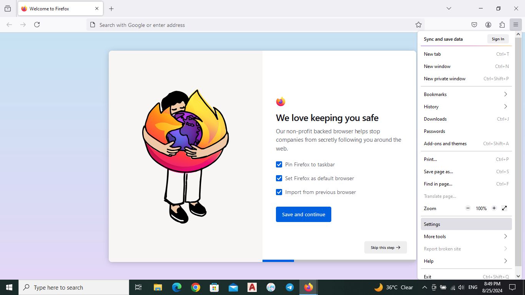Open a New private window
This screenshot has height=295, width=525.
(x=466, y=79)
